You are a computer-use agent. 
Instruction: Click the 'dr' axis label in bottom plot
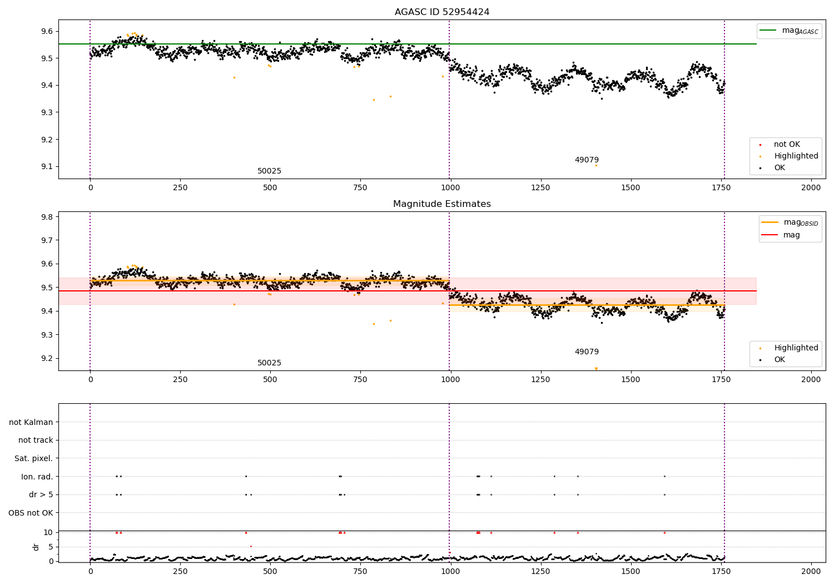(x=36, y=547)
